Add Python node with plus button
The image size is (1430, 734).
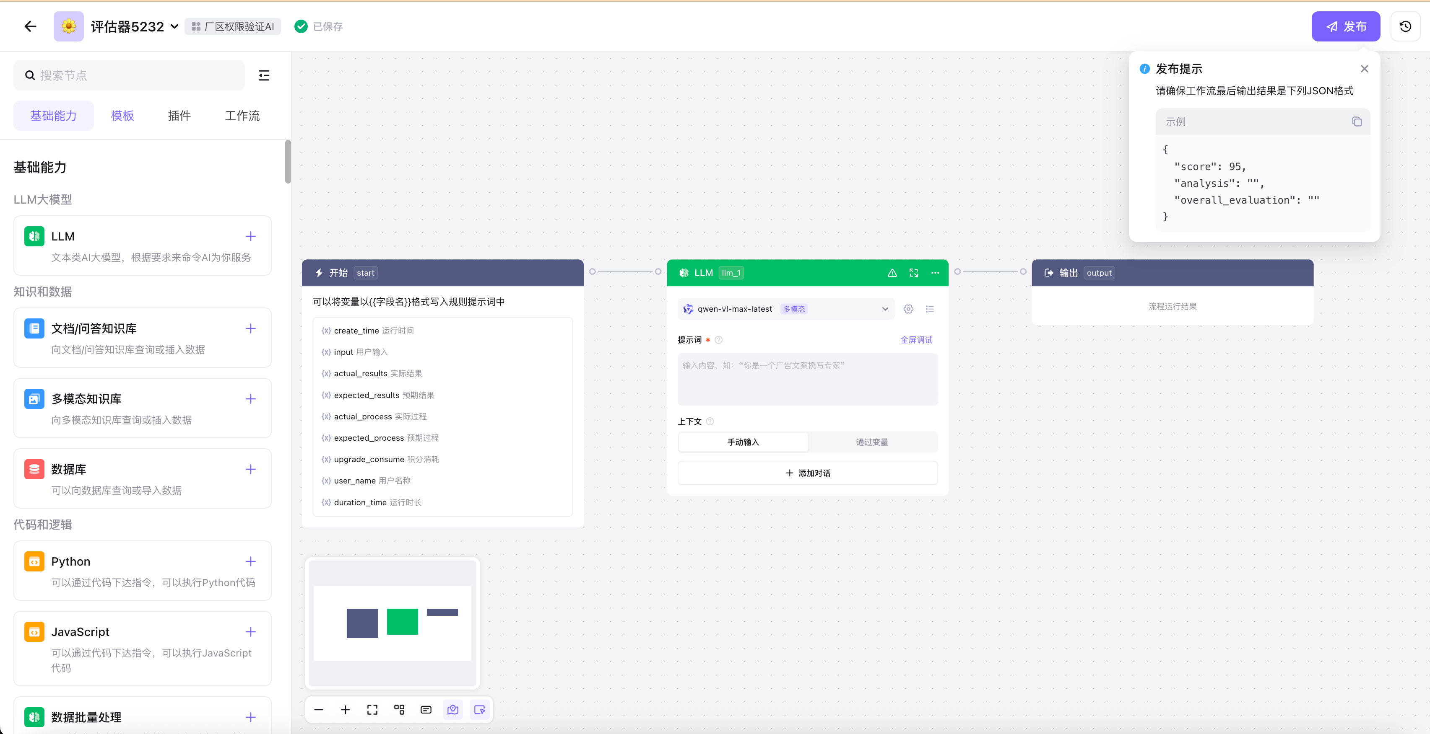pyautogui.click(x=250, y=561)
